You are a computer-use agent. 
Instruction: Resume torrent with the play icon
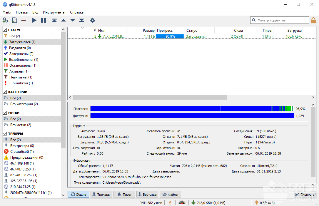[34, 20]
